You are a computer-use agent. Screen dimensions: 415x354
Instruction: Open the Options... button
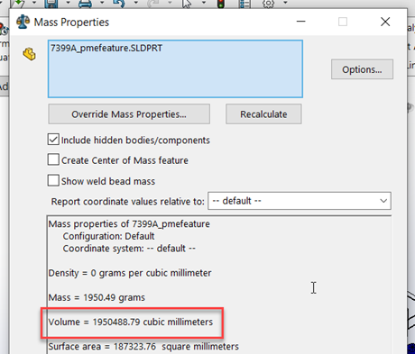362,69
